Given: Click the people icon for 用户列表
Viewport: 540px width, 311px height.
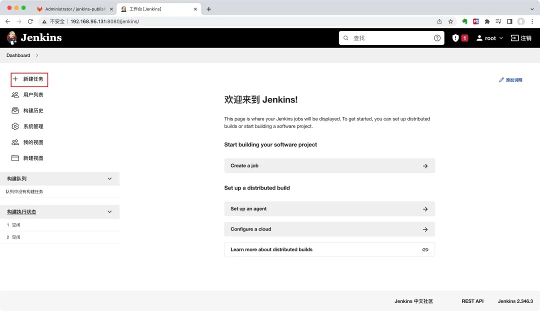Looking at the screenshot, I should click(15, 94).
